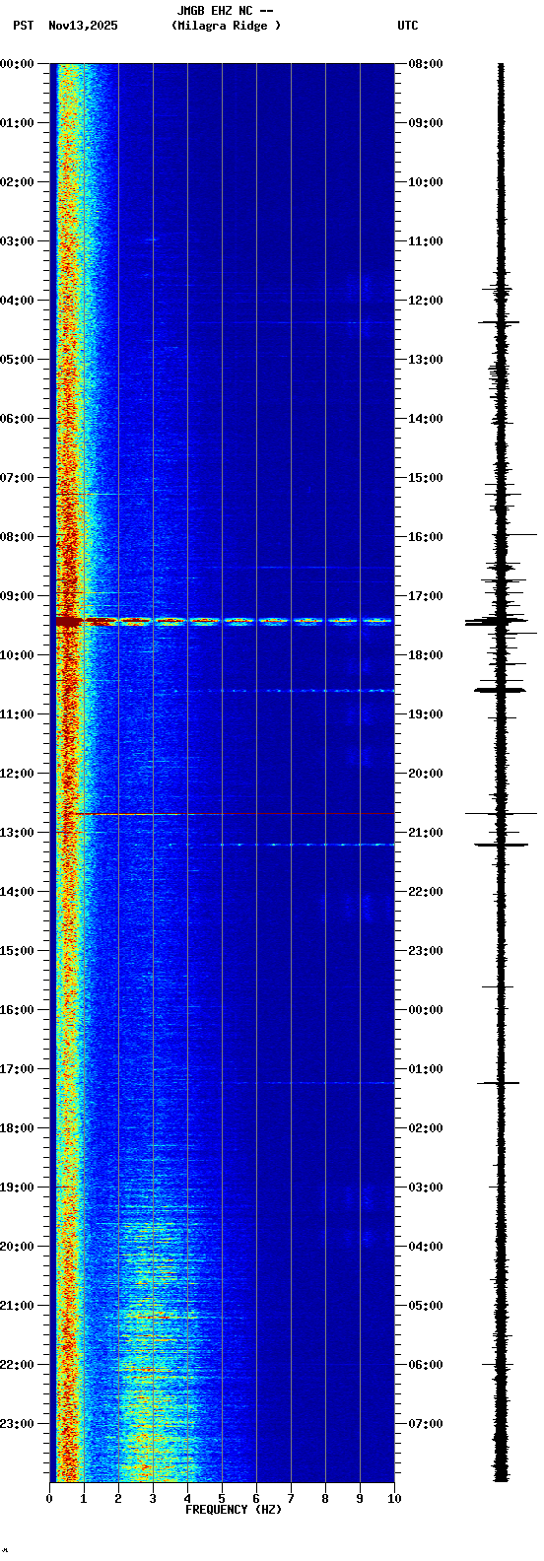The image size is (544, 1561).
Task: Click the 10 Hz frequency tick label
Action: point(394,1499)
